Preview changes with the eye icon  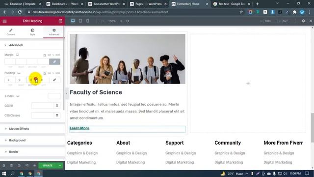point(34,166)
